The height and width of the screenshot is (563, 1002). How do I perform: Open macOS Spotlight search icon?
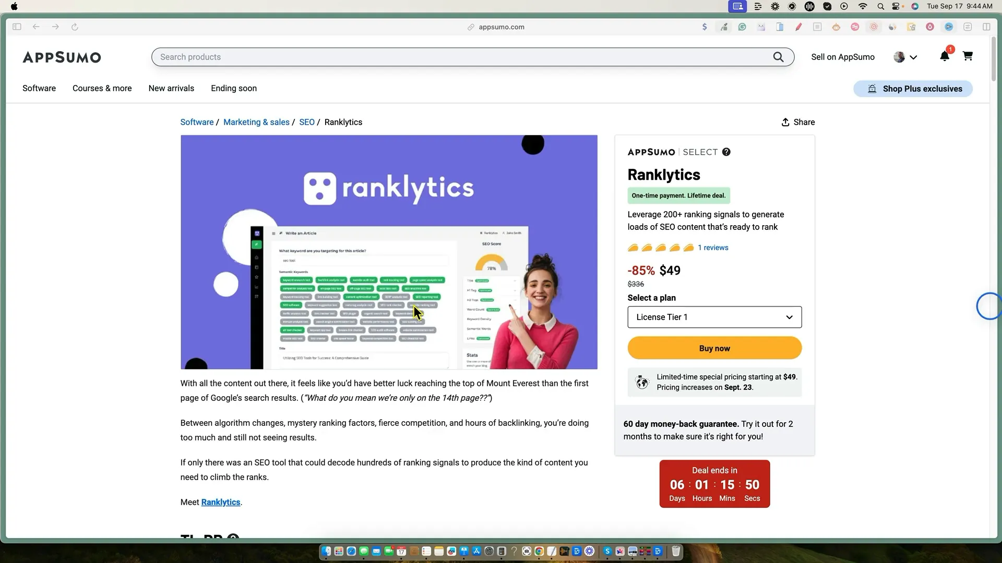(x=880, y=6)
